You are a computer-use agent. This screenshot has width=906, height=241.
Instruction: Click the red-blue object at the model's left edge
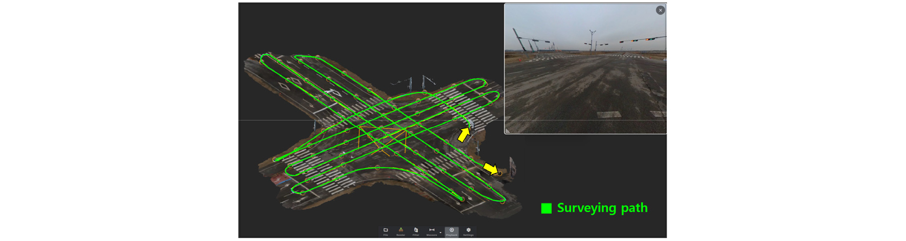tap(279, 179)
